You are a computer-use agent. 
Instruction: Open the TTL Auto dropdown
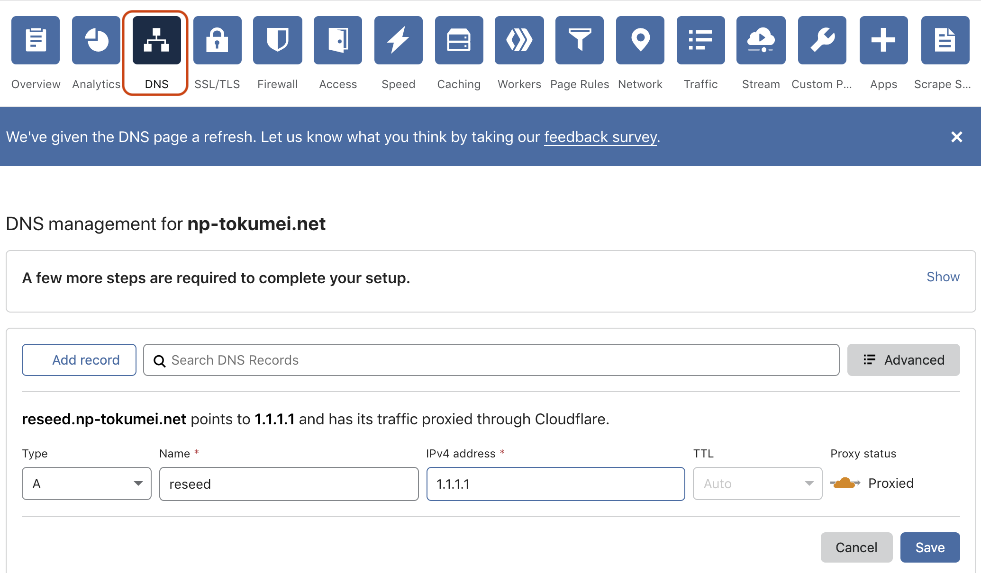(757, 483)
